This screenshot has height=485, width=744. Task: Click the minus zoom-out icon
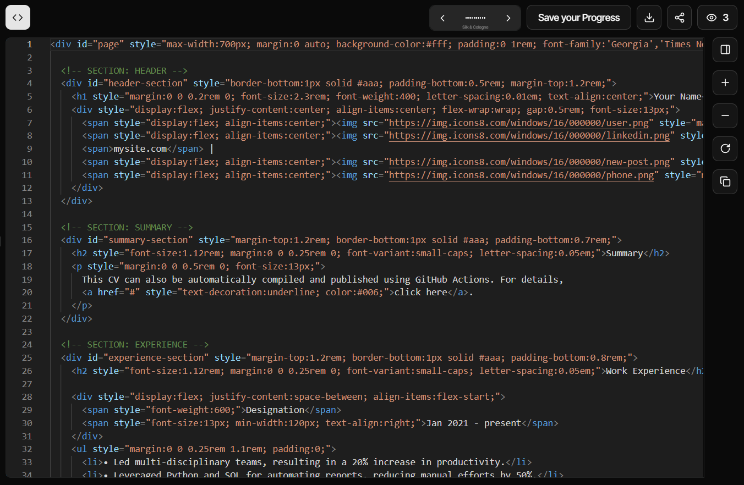(725, 115)
